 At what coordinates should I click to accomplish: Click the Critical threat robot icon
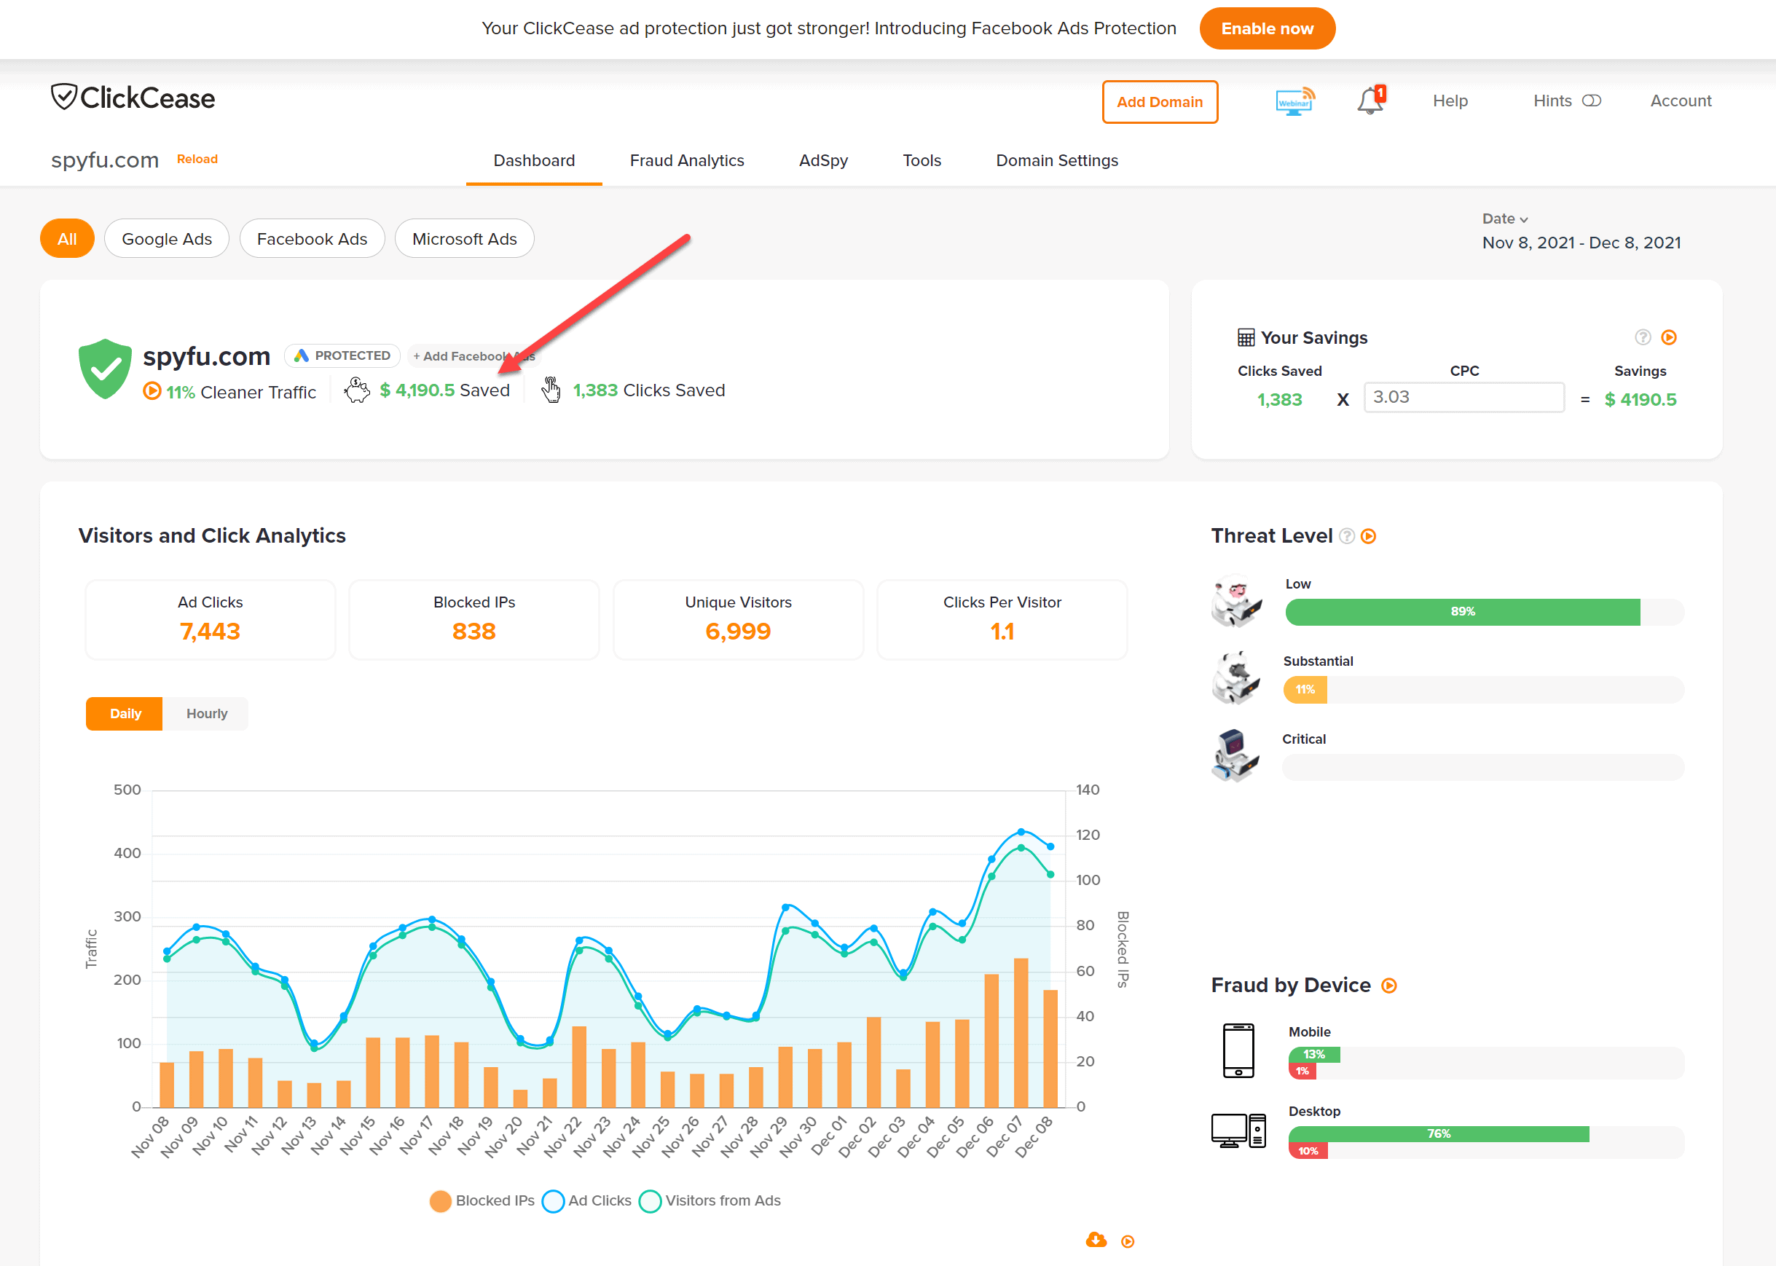tap(1235, 755)
